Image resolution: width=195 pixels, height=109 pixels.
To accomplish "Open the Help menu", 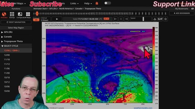I will pyautogui.click(x=88, y=3).
